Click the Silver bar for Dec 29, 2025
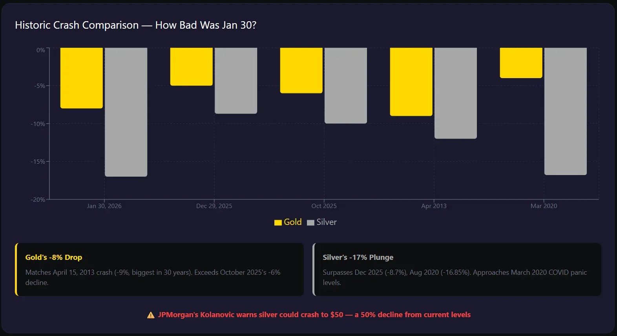Viewport: 617px width, 336px height. 236,80
